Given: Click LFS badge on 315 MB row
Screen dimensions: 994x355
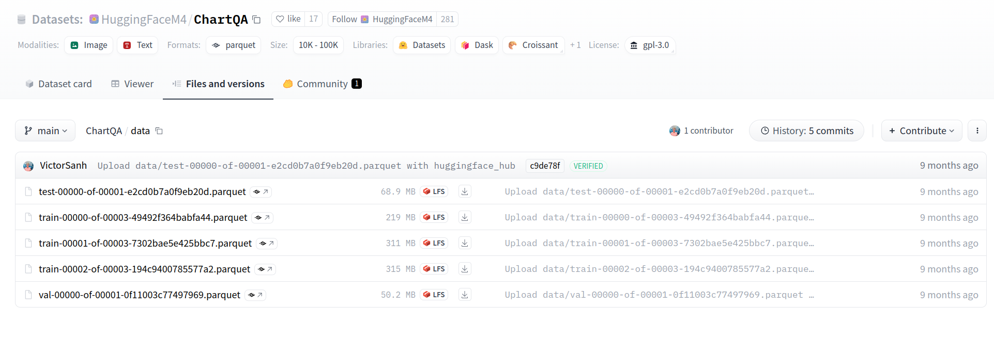Looking at the screenshot, I should [x=434, y=269].
